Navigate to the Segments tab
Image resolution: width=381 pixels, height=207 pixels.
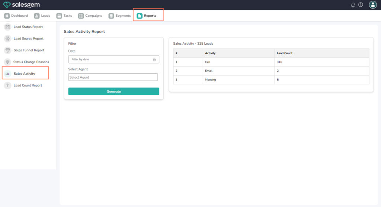tap(119, 16)
